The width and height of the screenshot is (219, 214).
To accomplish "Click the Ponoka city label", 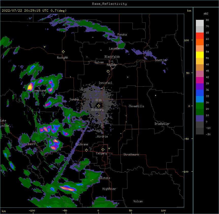I will tap(122, 35).
